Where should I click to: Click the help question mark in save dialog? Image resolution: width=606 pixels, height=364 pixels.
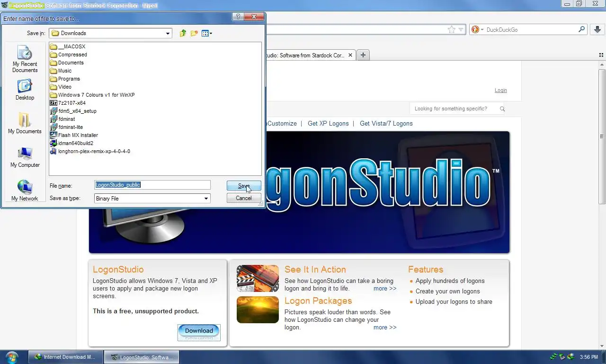[x=238, y=17]
